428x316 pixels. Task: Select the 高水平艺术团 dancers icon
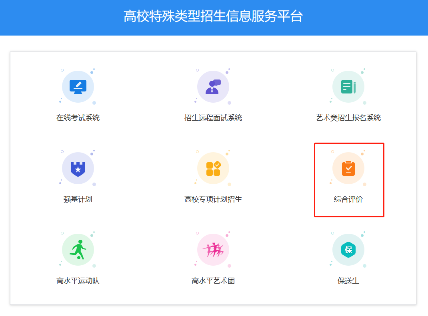213,250
